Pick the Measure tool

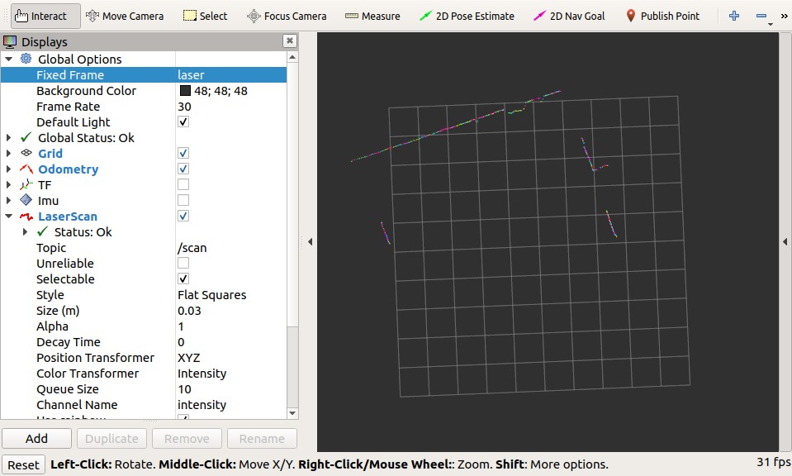[372, 17]
